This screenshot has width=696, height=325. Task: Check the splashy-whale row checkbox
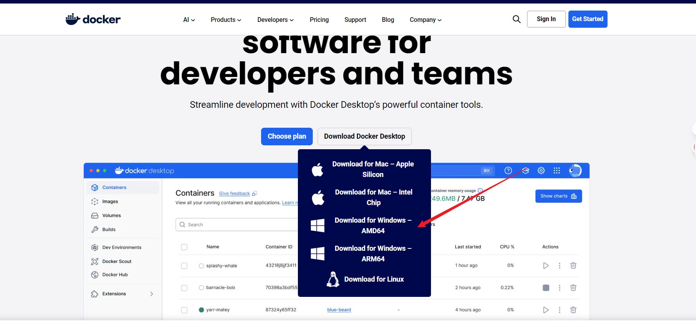(x=184, y=266)
